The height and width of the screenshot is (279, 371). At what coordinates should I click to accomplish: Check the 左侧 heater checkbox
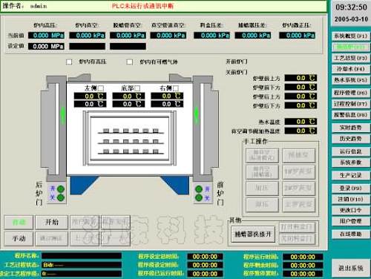[x=101, y=88]
